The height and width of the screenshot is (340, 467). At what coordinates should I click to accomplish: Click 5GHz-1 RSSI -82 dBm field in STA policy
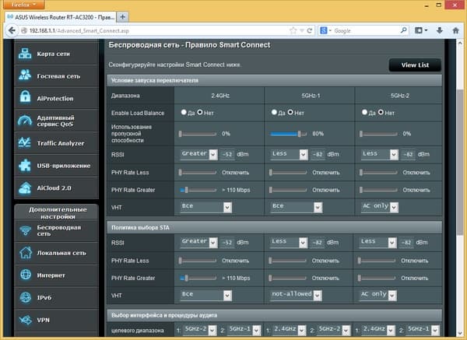click(x=318, y=242)
